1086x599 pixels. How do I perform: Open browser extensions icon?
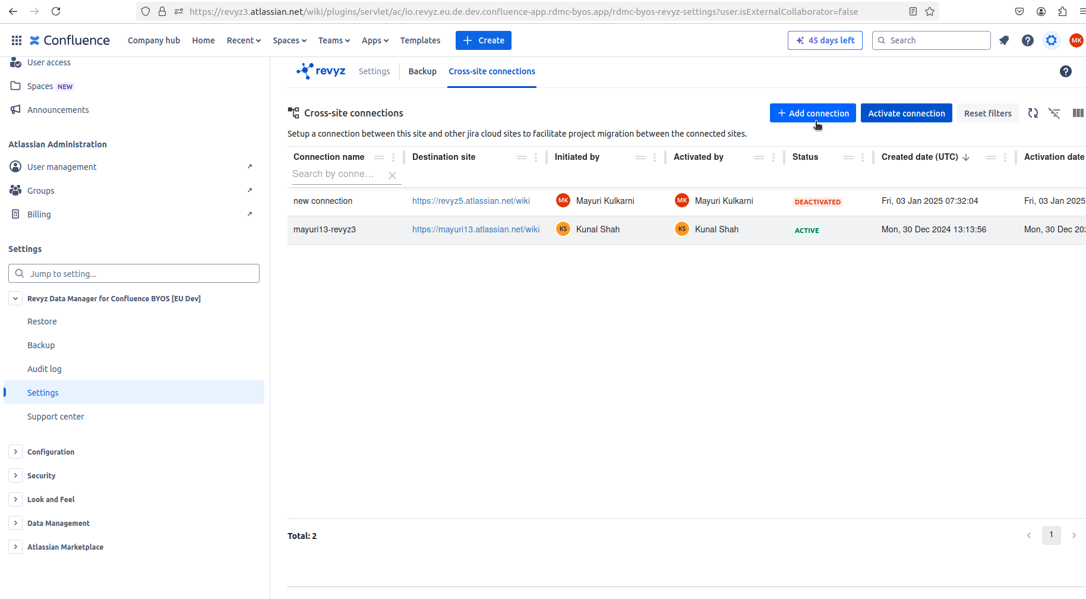click(x=1062, y=11)
